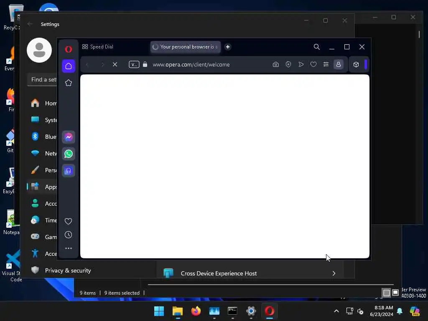Go back in Opera navigation

click(87, 65)
